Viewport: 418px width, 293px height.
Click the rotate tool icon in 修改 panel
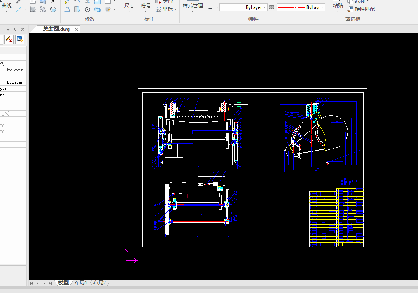coord(87,9)
